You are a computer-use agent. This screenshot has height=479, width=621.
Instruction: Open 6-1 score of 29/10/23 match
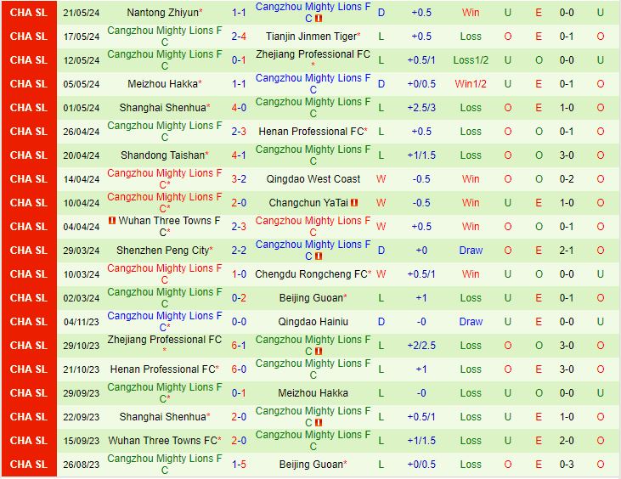239,345
